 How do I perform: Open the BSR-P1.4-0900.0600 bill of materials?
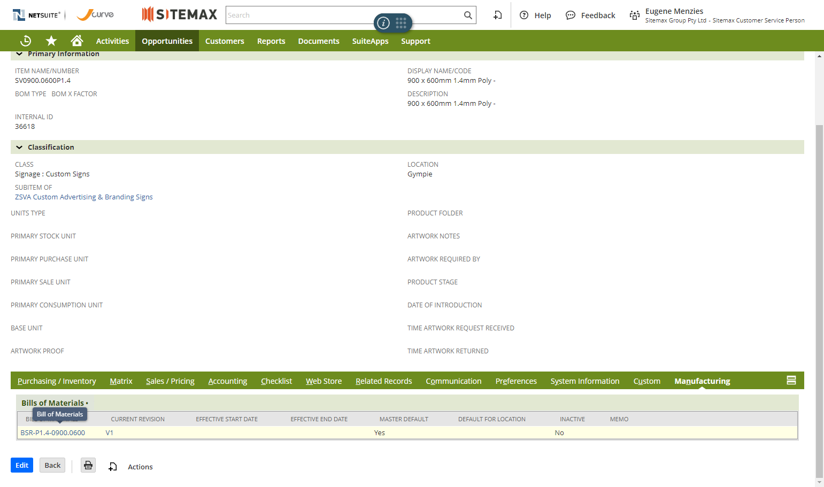coord(53,432)
